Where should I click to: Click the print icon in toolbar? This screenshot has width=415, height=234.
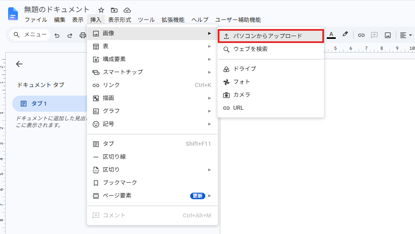pos(83,35)
